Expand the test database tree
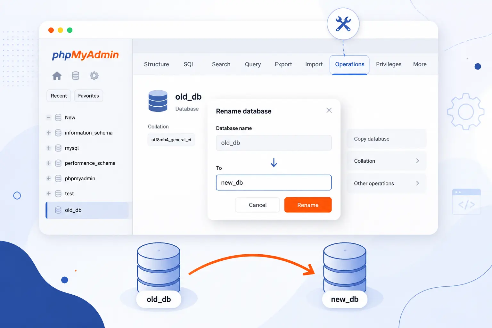This screenshot has width=492, height=328. (x=49, y=193)
